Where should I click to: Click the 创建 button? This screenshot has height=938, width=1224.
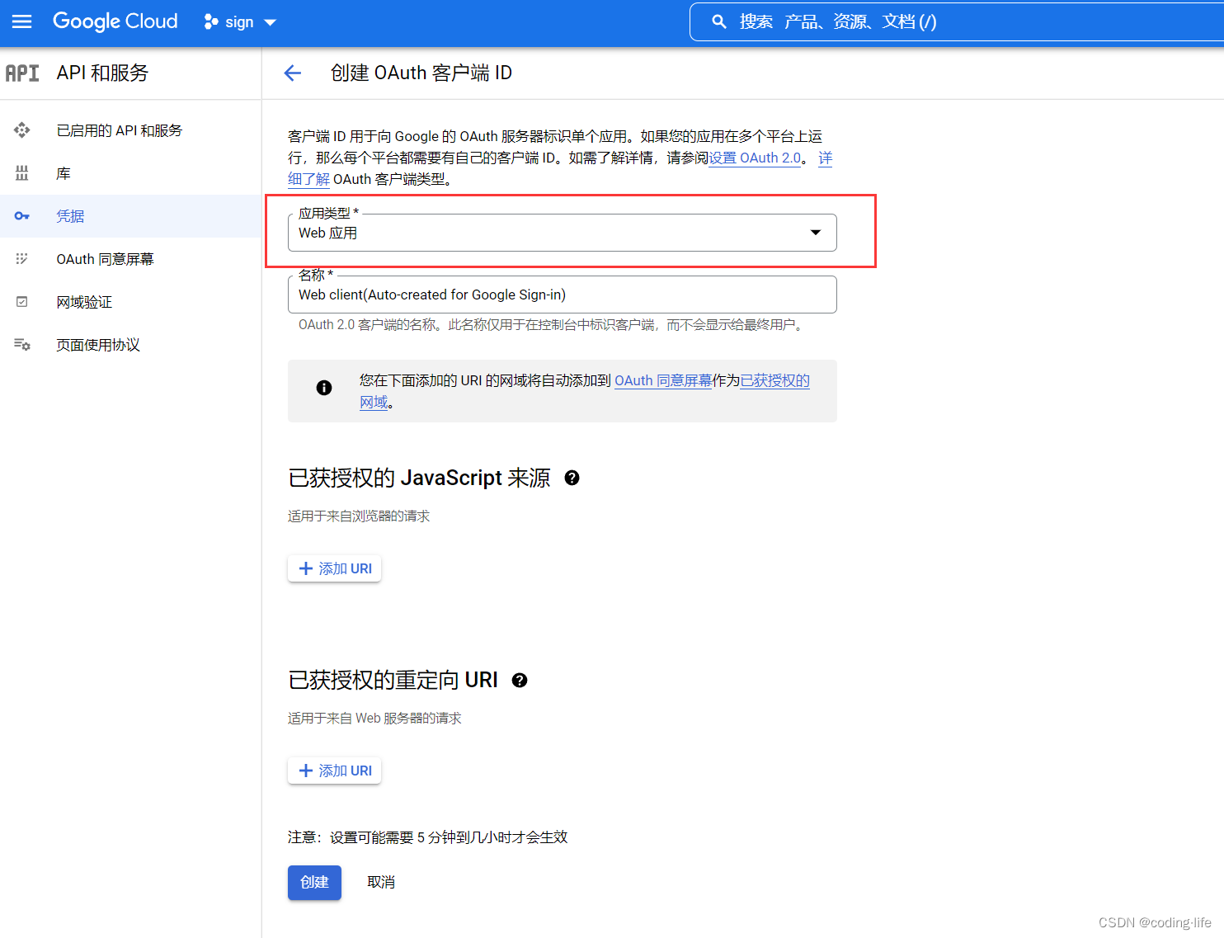314,882
